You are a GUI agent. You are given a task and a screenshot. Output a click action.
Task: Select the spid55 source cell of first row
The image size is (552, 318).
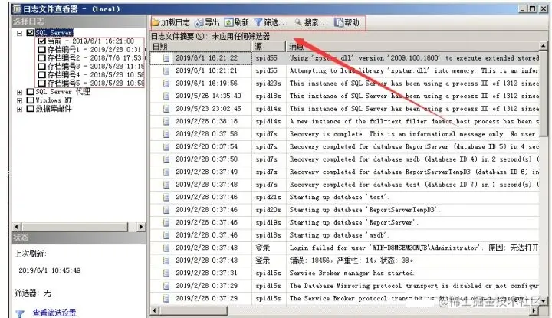pos(269,58)
